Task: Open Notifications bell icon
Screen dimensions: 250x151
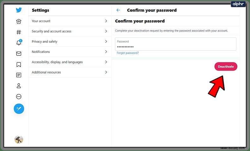Action: point(19,43)
